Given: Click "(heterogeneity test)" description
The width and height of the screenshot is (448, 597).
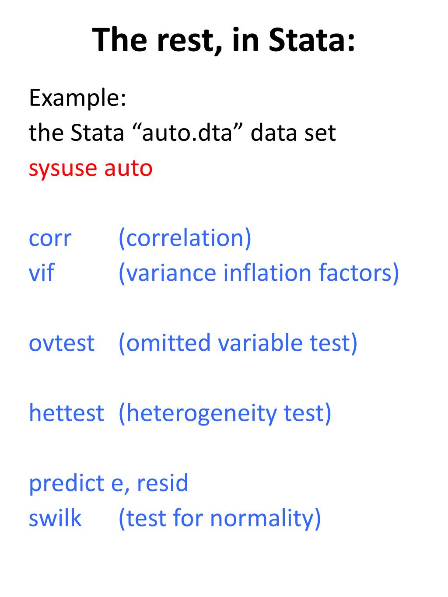Looking at the screenshot, I should pos(225,414).
